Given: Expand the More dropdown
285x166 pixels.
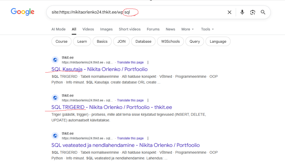Looking at the screenshot, I should point(188,29).
